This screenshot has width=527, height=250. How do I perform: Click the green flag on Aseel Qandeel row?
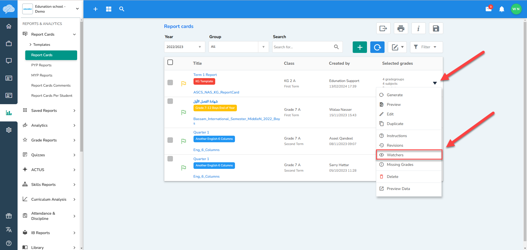pyautogui.click(x=184, y=141)
